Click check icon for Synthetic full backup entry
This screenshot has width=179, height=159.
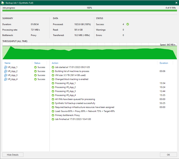53,103
